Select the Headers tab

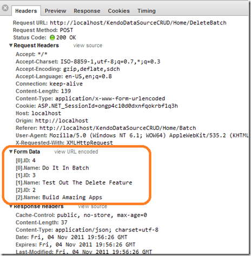[x=26, y=11]
